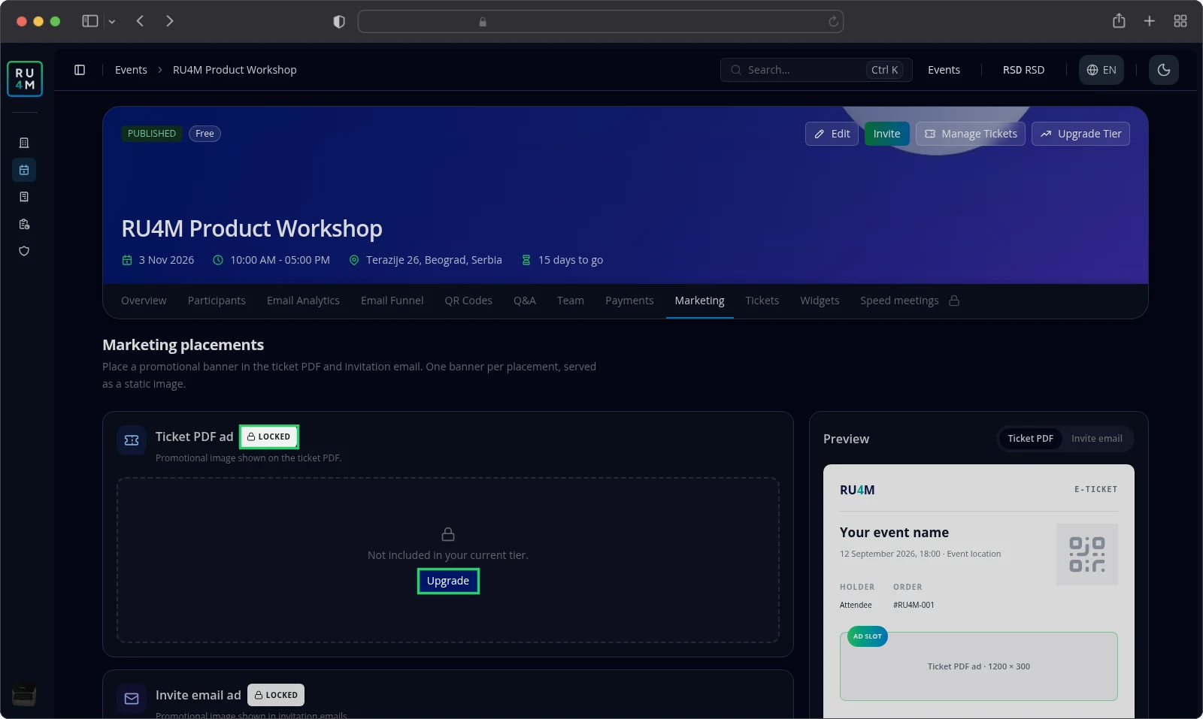Go to Events breadcrumb
The height and width of the screenshot is (719, 1203).
[131, 70]
